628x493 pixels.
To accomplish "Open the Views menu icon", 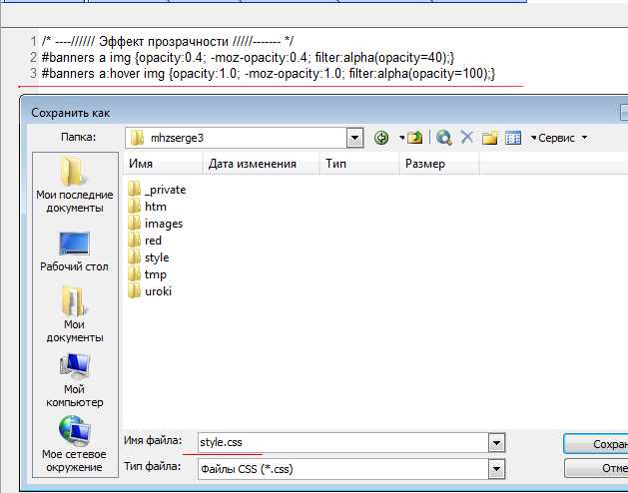I will 513,138.
